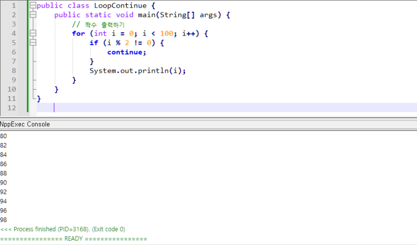Screen dimensions: 417x245
Task: Place the cursor on empty line 12
Action: click(x=227, y=108)
